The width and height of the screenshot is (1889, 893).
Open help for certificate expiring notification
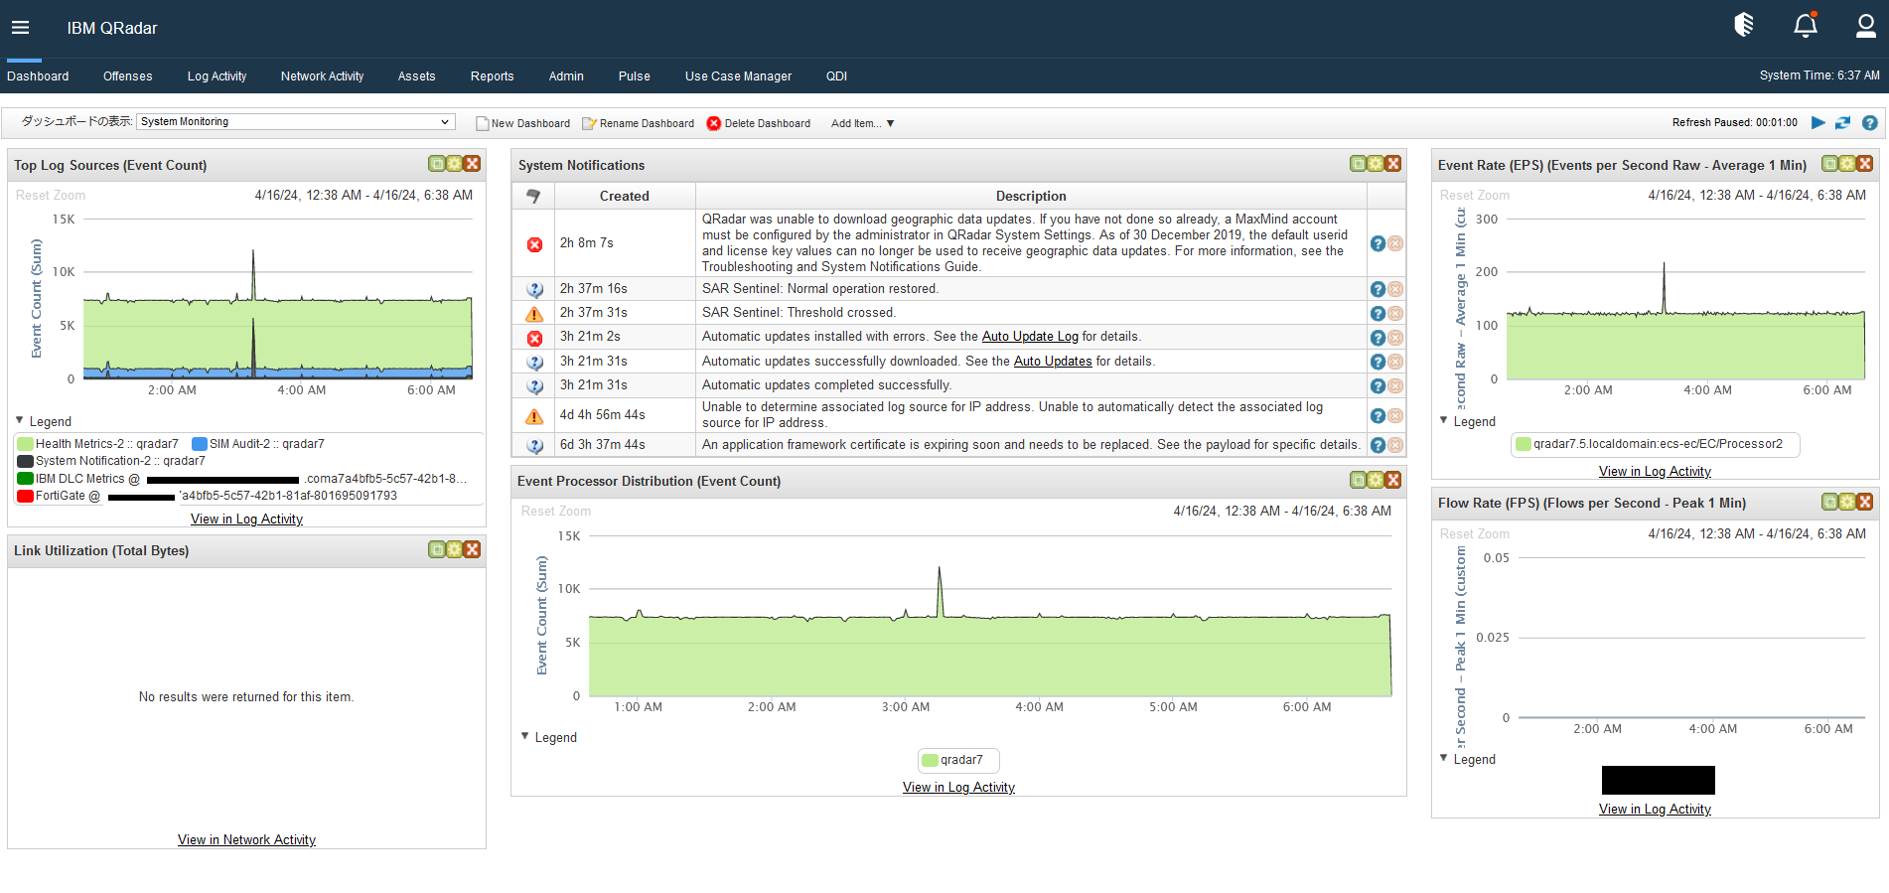[x=1378, y=446]
